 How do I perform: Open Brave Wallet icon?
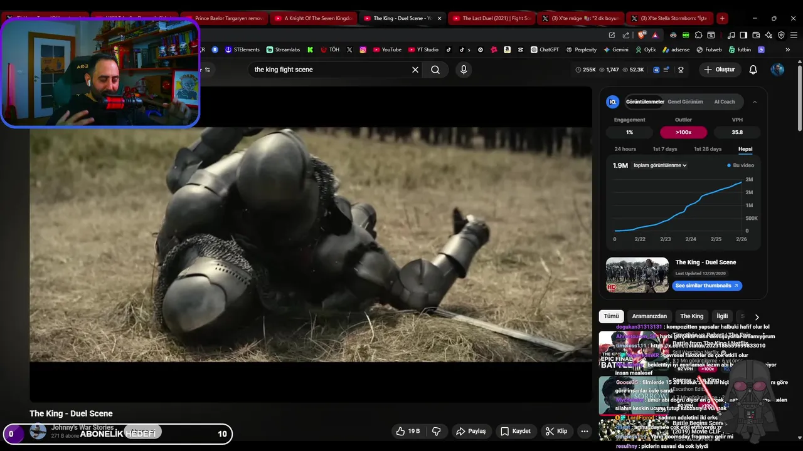pos(757,35)
